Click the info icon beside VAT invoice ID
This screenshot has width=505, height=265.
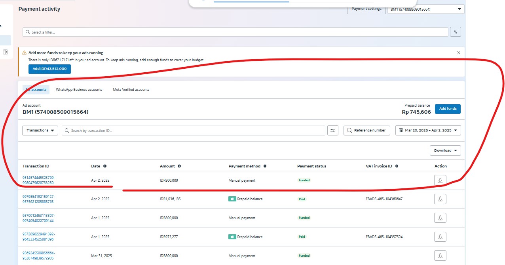(397, 166)
